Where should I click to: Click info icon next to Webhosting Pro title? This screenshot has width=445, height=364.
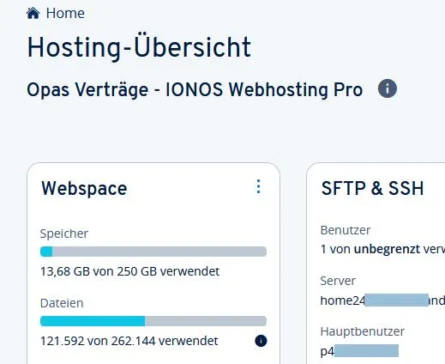pyautogui.click(x=388, y=88)
